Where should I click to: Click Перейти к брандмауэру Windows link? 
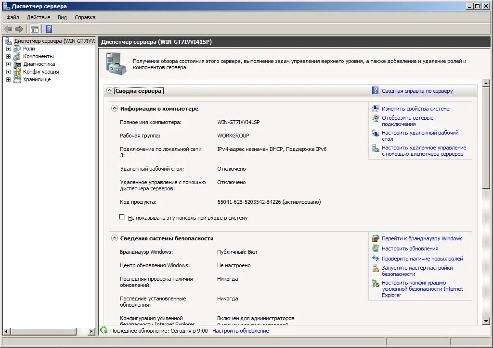pos(422,238)
